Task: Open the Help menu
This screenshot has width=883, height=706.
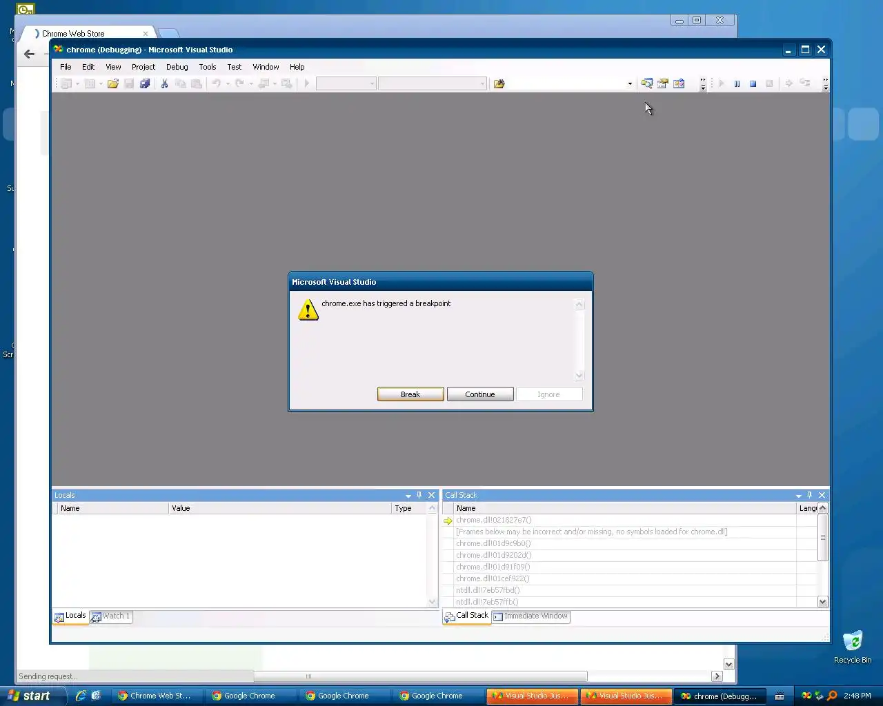Action: pyautogui.click(x=297, y=67)
